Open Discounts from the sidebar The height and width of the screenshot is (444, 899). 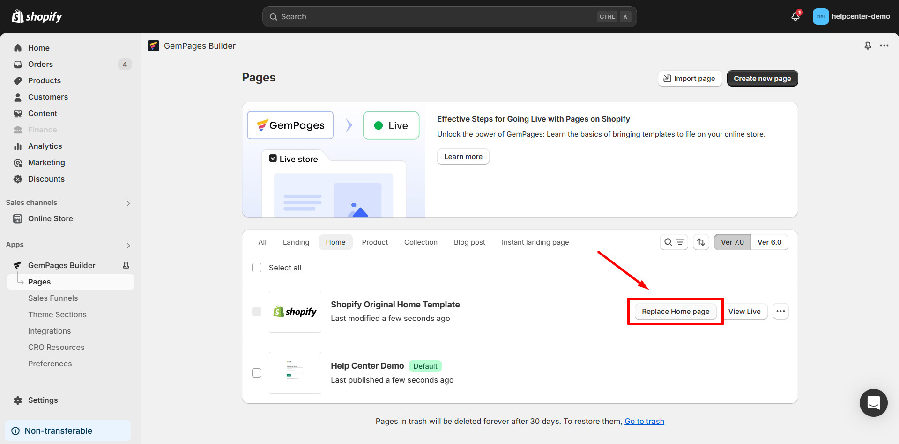coord(46,179)
